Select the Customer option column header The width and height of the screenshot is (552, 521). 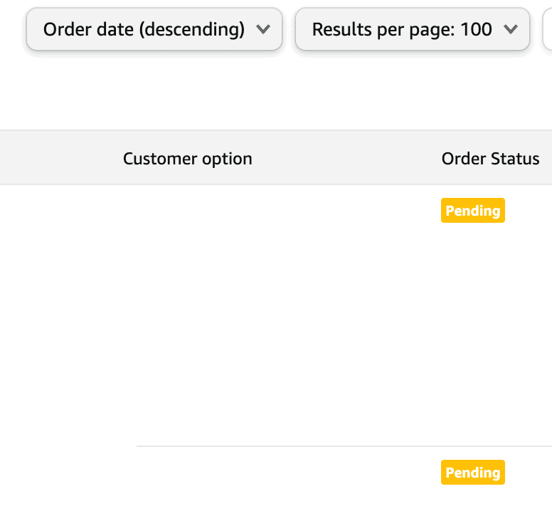coord(187,158)
